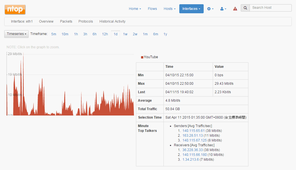Viewport: 296px width, 170px height.
Task: Open the Home dropdown menu
Action: (x=135, y=9)
